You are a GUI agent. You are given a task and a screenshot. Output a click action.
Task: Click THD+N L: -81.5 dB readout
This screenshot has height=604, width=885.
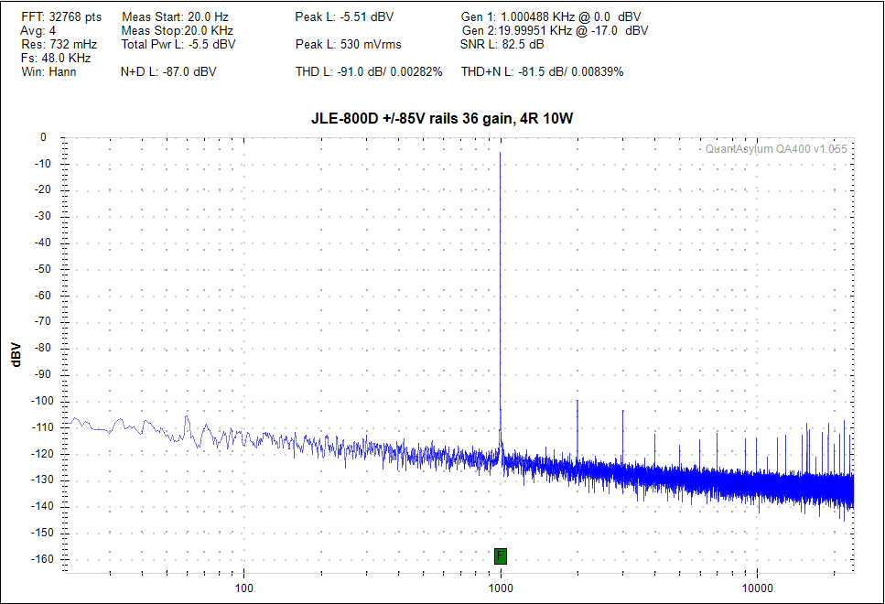click(543, 71)
